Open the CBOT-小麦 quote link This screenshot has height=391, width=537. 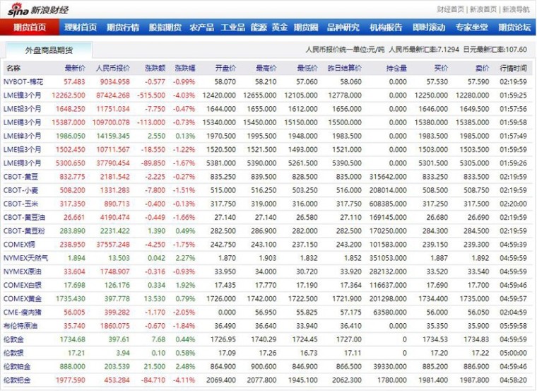(x=21, y=190)
